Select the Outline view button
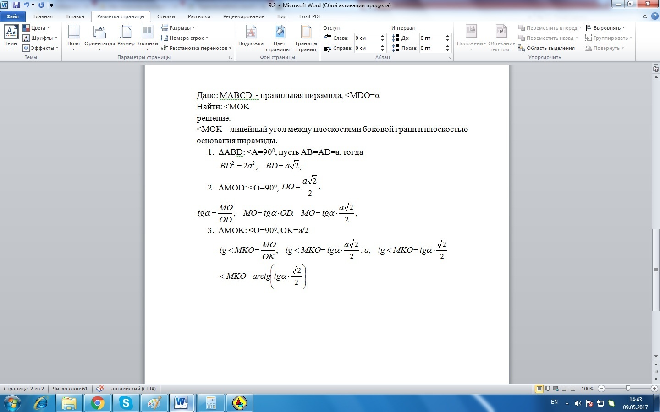The width and height of the screenshot is (660, 412). coord(565,389)
